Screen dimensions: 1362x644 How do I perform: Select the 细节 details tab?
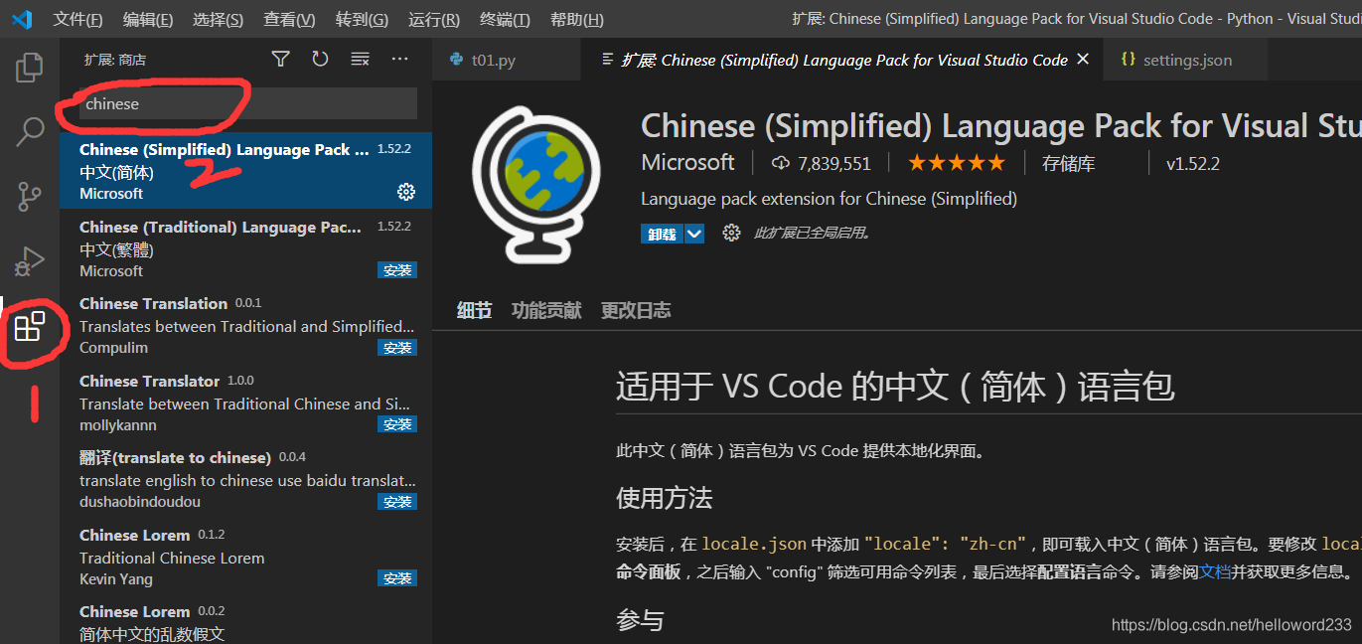click(x=474, y=310)
